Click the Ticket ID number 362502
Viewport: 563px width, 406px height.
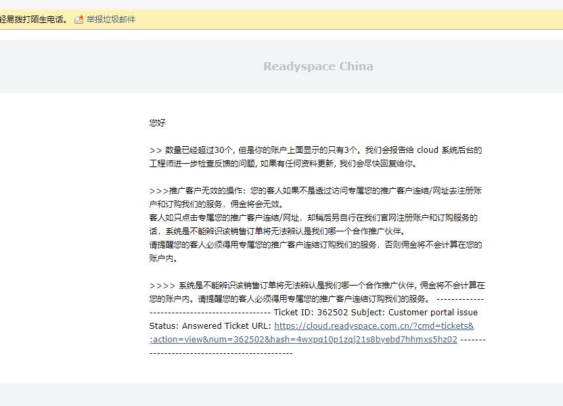click(332, 313)
